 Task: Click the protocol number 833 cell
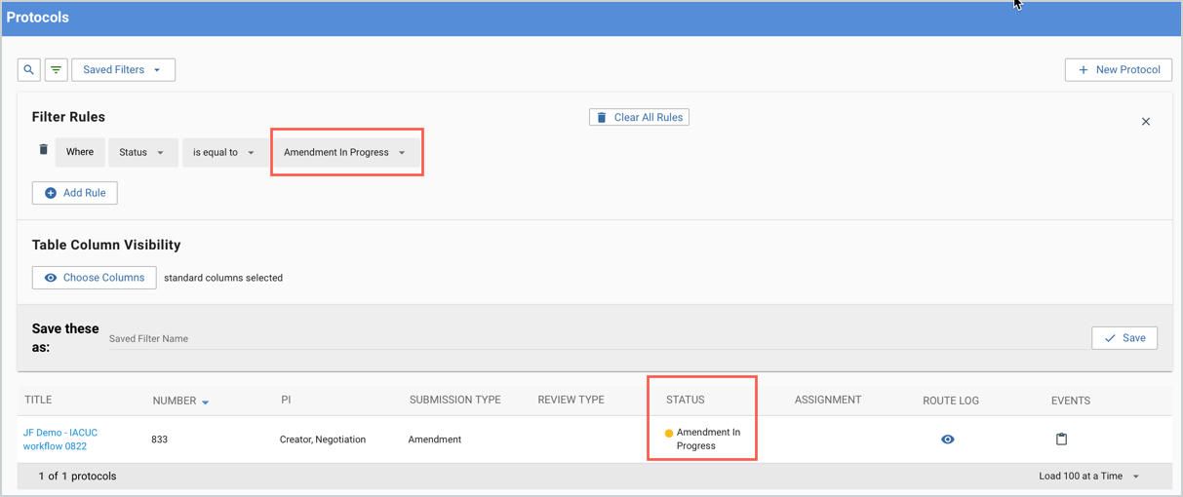[x=159, y=440]
